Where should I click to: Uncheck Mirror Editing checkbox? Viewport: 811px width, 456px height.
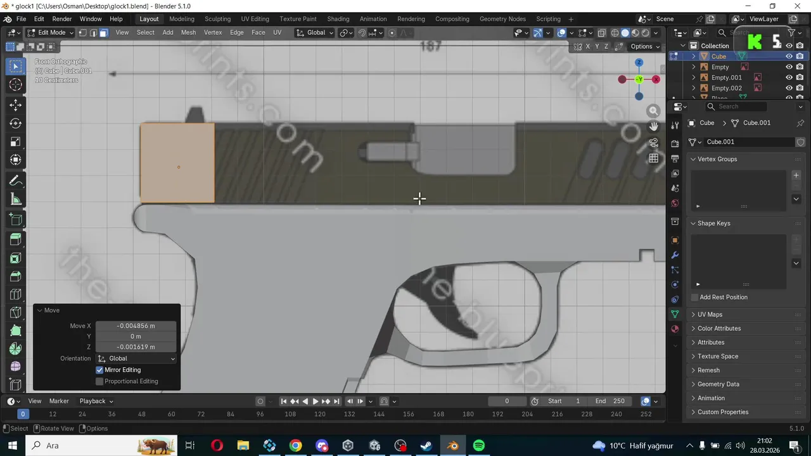point(99,370)
